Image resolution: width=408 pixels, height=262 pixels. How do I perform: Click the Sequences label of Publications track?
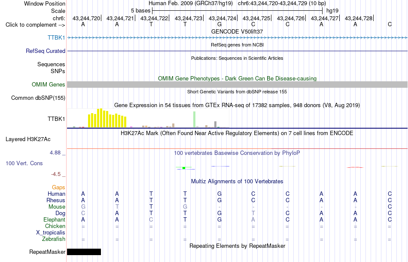[x=51, y=65]
